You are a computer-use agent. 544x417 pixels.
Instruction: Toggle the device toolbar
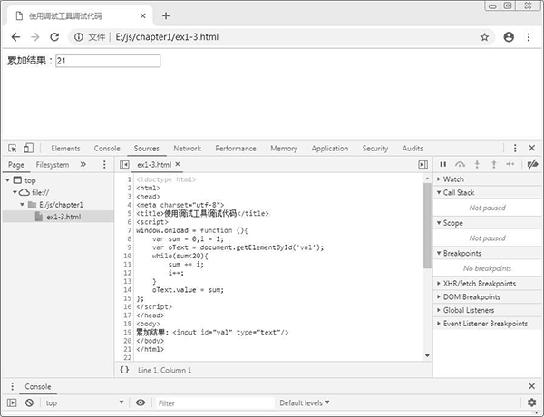28,148
